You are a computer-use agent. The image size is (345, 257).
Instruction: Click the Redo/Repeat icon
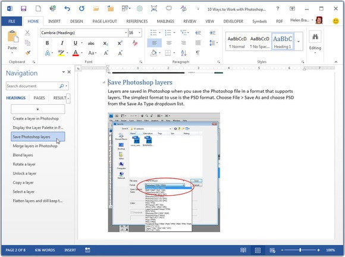coord(81,8)
